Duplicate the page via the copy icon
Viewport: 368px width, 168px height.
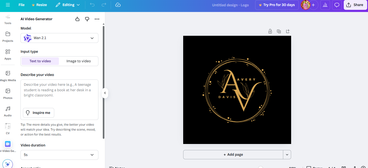pos(279,31)
